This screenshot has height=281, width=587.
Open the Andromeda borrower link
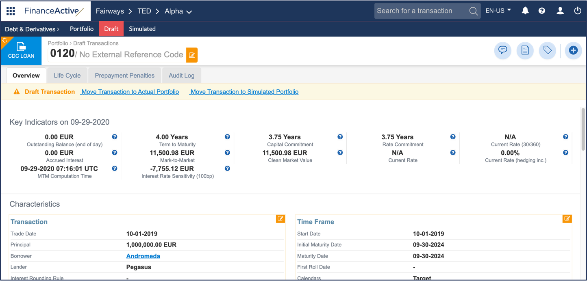pyautogui.click(x=143, y=256)
